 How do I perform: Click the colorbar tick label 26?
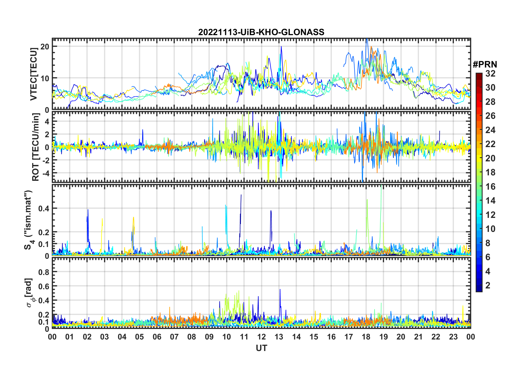[490, 116]
